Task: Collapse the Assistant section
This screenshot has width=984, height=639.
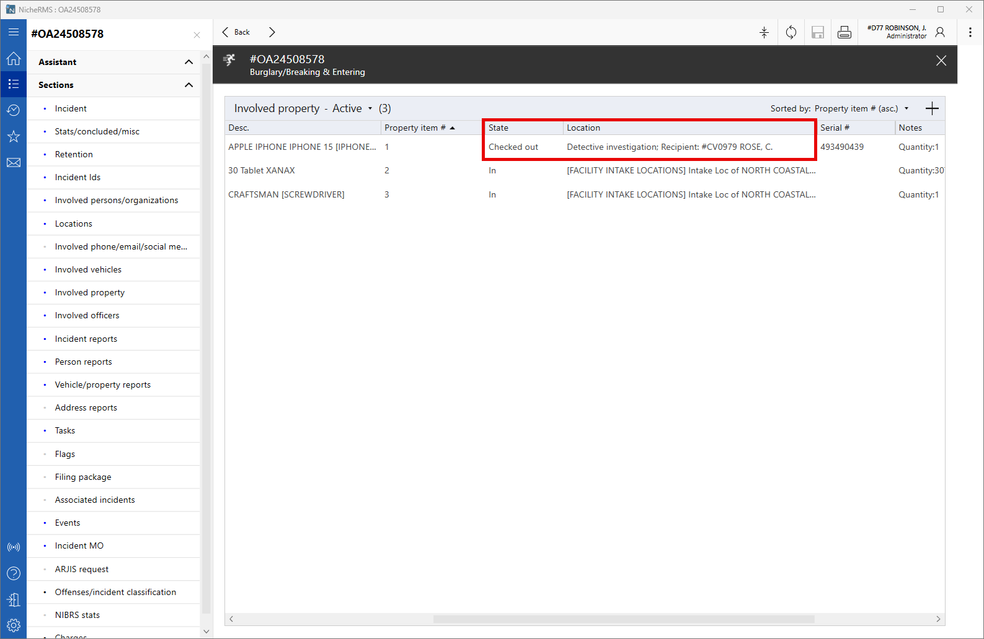Action: coord(188,62)
